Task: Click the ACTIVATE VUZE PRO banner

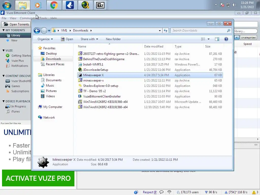Action: 38,178
